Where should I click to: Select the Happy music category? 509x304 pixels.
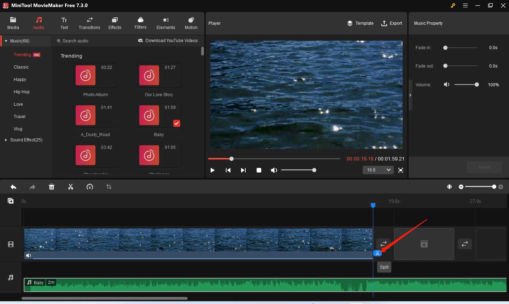point(20,80)
